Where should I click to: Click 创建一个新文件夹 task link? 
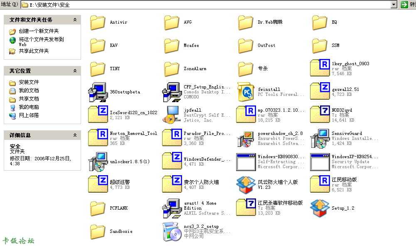pyautogui.click(x=38, y=31)
